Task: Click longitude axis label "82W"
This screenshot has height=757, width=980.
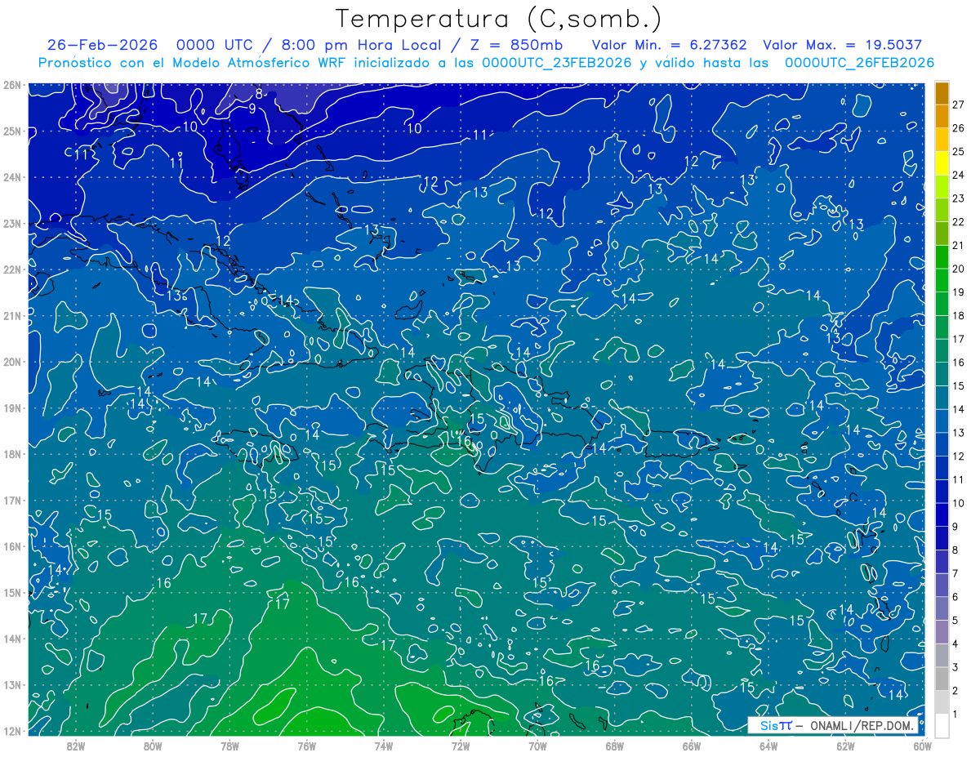Action: pos(76,746)
